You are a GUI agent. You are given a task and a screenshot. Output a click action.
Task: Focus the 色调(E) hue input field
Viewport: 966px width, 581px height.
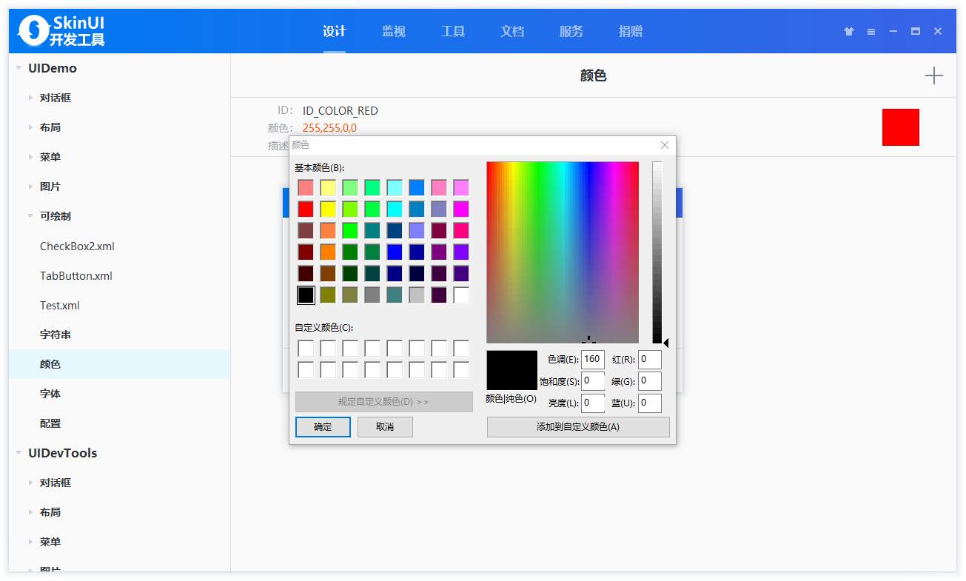point(593,360)
